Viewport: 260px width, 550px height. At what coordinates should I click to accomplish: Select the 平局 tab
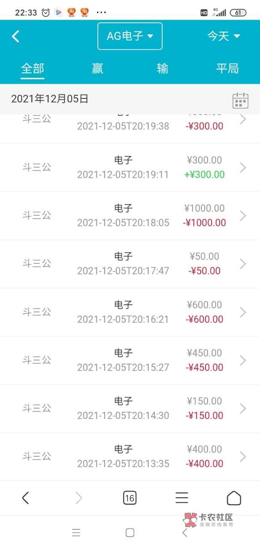click(x=227, y=69)
